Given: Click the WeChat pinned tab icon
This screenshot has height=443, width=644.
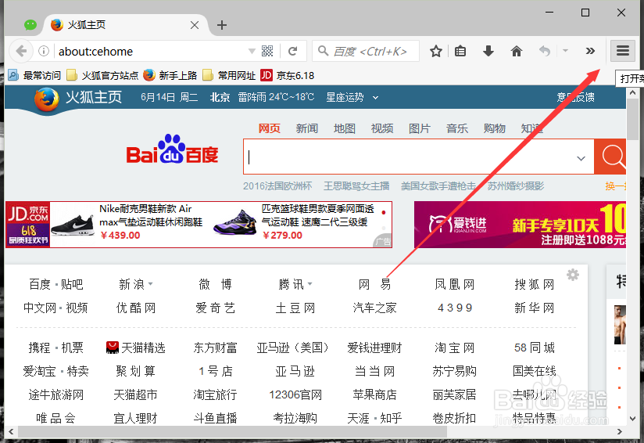Looking at the screenshot, I should (x=30, y=25).
